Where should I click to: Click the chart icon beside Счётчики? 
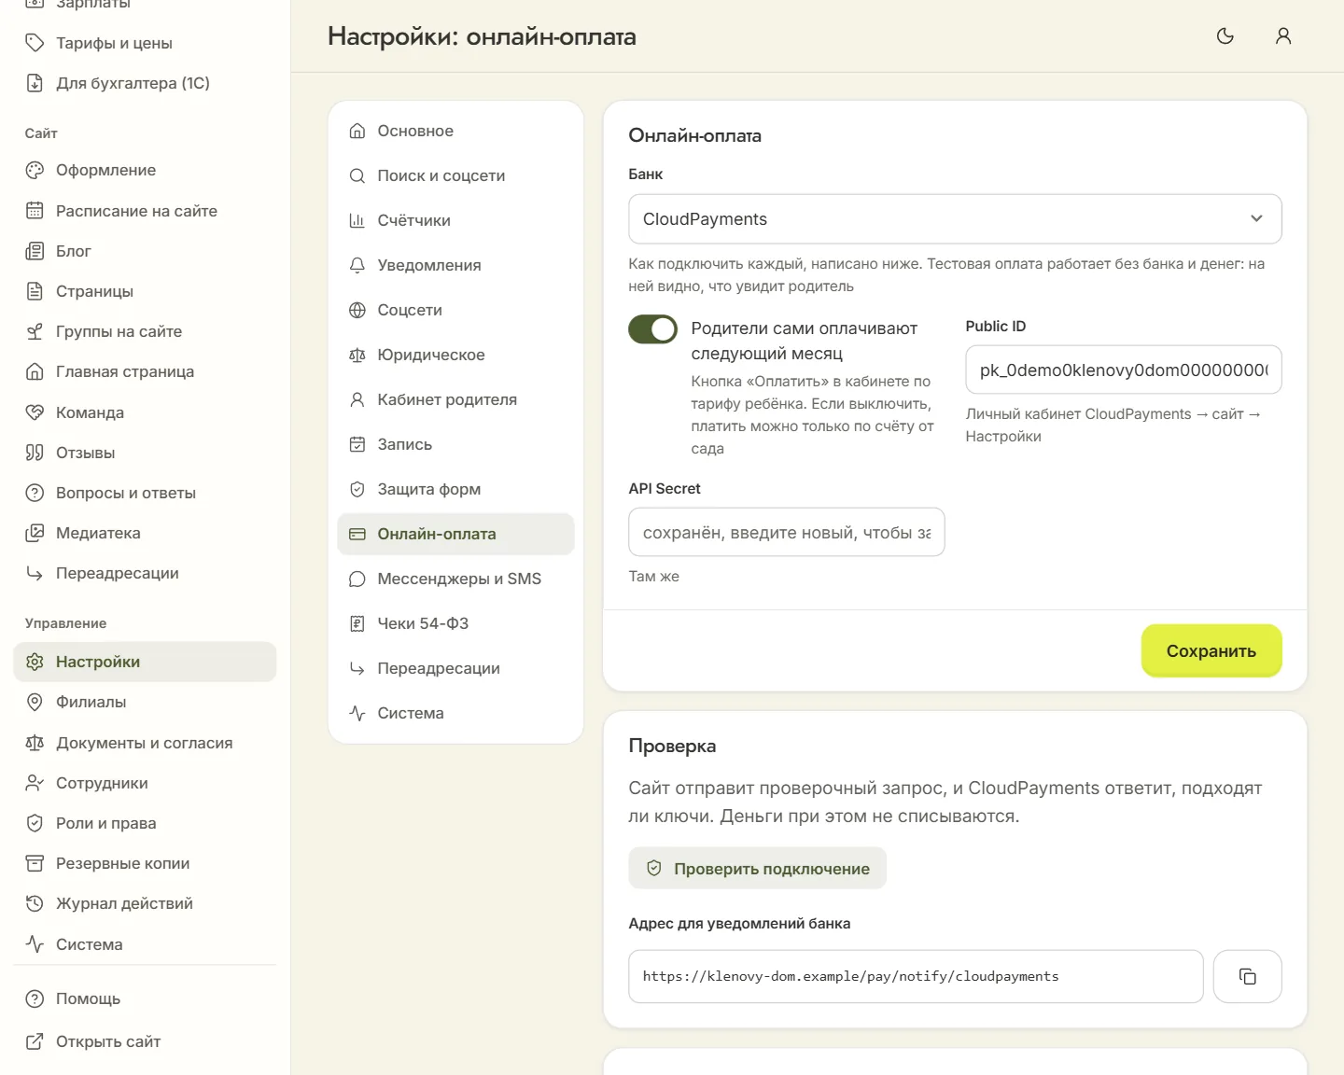(x=357, y=220)
